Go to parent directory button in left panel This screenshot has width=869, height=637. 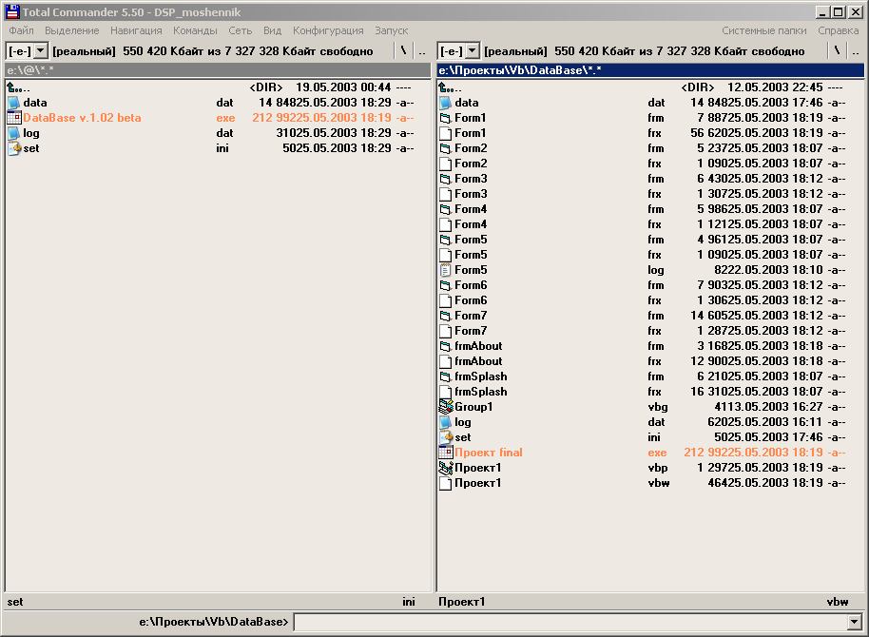click(x=422, y=51)
